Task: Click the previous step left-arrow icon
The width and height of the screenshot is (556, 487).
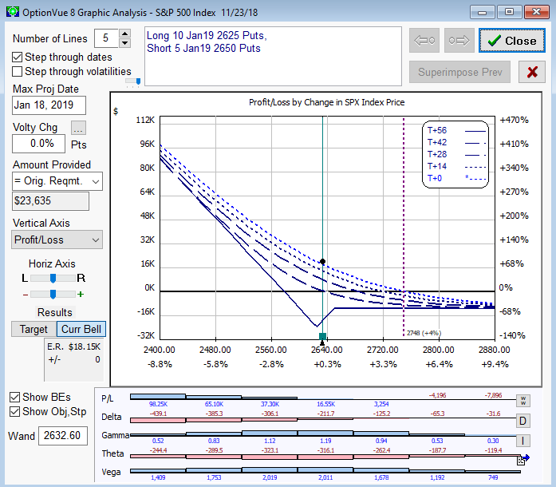Action: pyautogui.click(x=426, y=41)
